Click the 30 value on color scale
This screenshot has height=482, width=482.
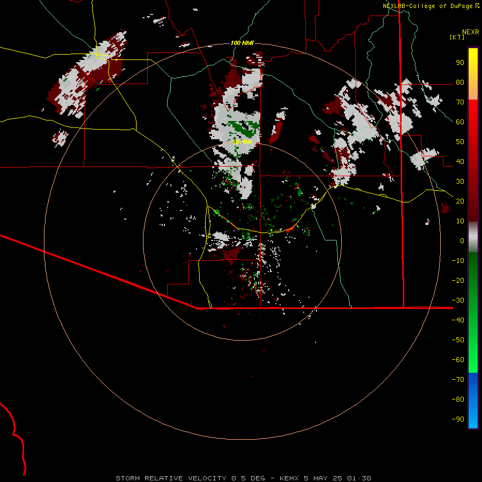click(x=460, y=182)
